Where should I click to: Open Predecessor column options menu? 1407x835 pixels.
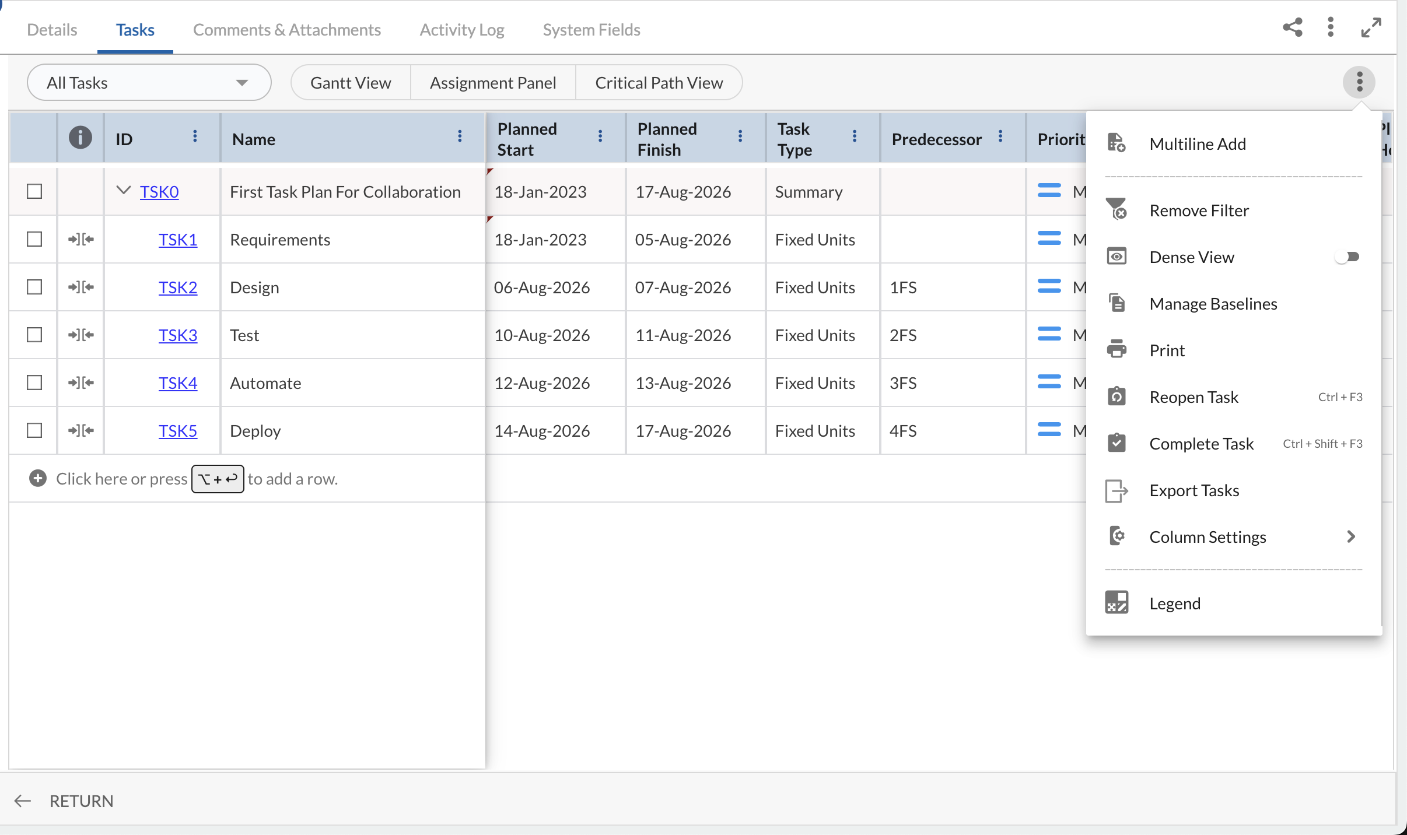pyautogui.click(x=1000, y=136)
